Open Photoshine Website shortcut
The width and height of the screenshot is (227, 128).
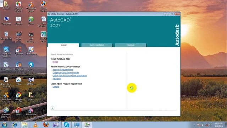pyautogui.click(x=6, y=82)
